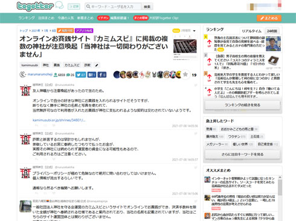Image resolution: width=296 pixels, height=221 pixels.
Task: Select the kamimusubi tag
Action: coord(30,65)
